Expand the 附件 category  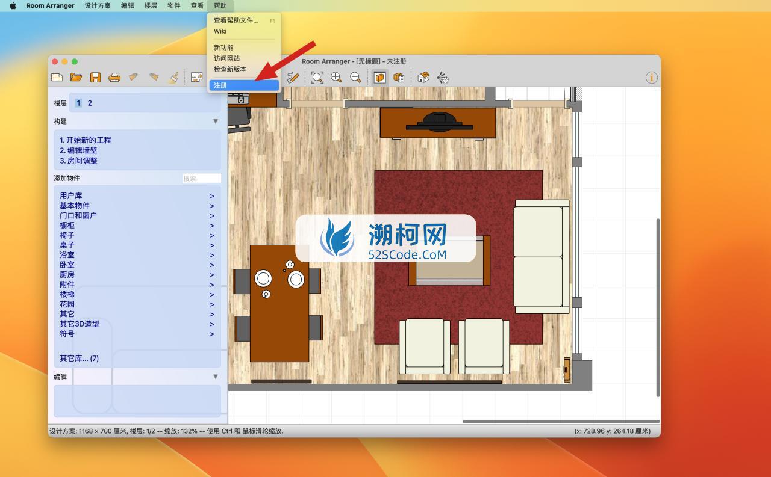[x=136, y=285]
